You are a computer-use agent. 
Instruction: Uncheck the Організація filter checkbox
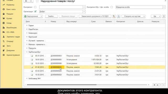pyautogui.click(x=35, y=11)
